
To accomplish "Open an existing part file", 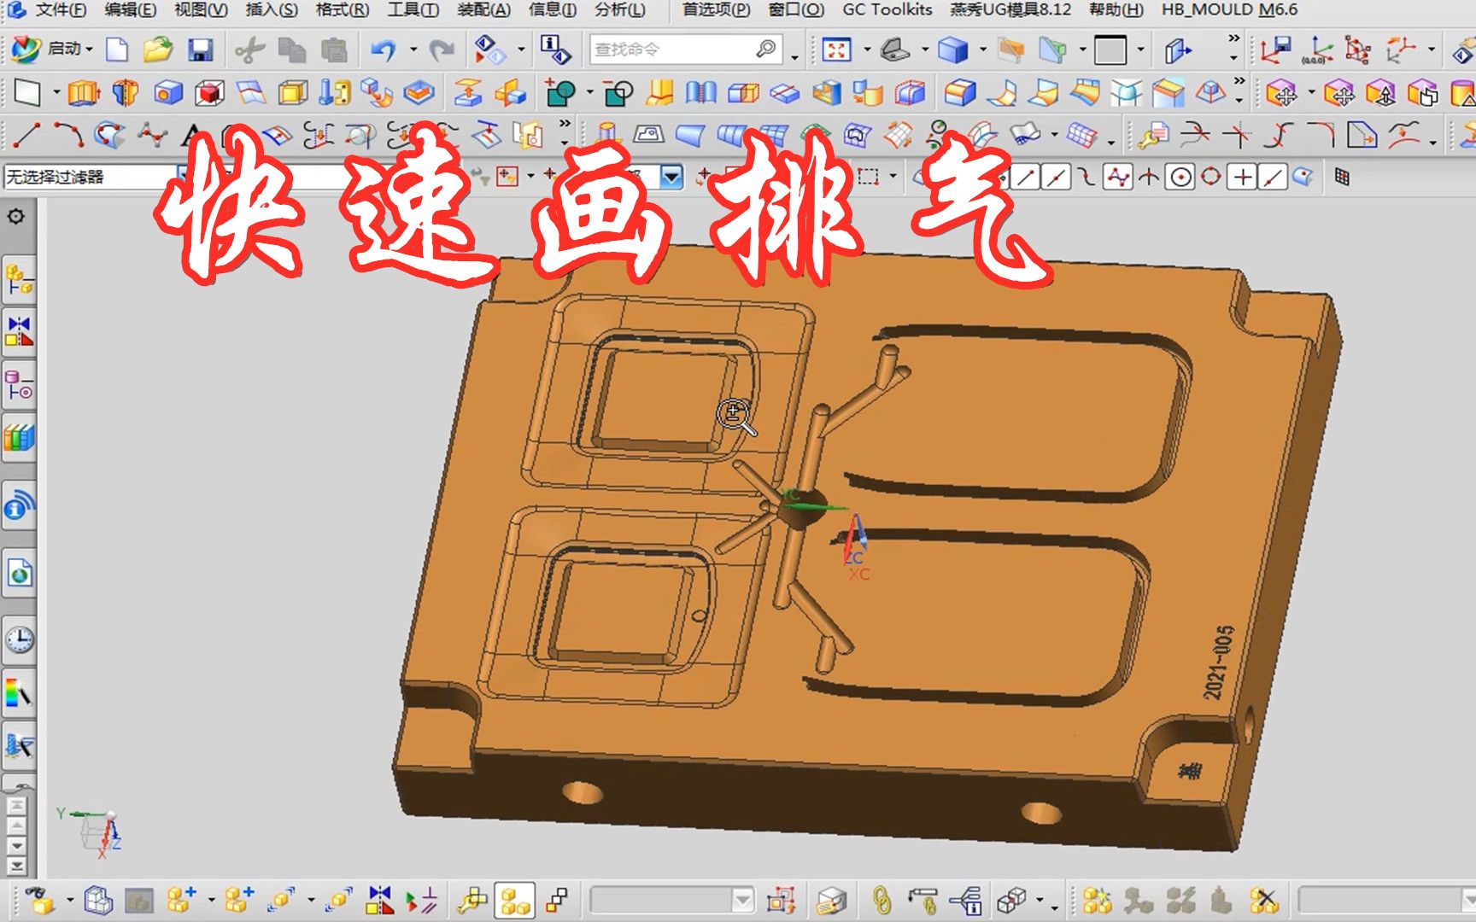I will click(157, 50).
